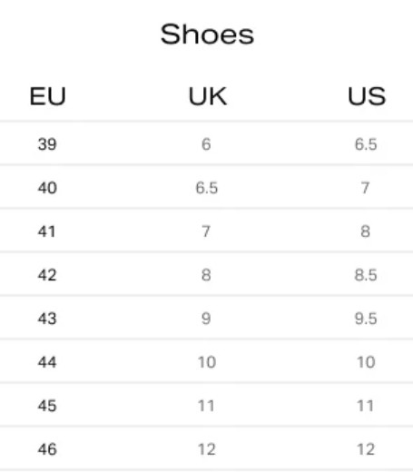Click UK 6.5 in the EU 40 row
Screen dimensions: 413x472
[x=207, y=188]
